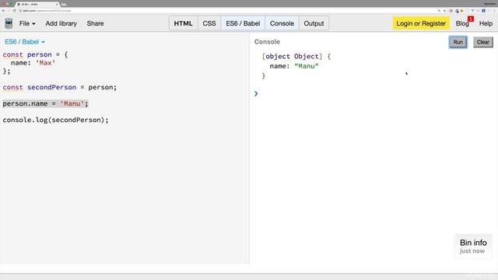Open the File dropdown menu

click(27, 23)
